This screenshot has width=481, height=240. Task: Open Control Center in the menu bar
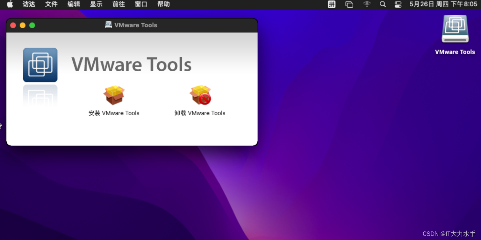click(x=398, y=4)
